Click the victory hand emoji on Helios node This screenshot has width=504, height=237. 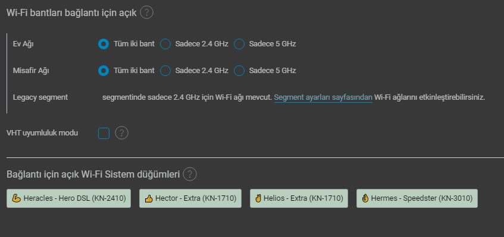[259, 198]
